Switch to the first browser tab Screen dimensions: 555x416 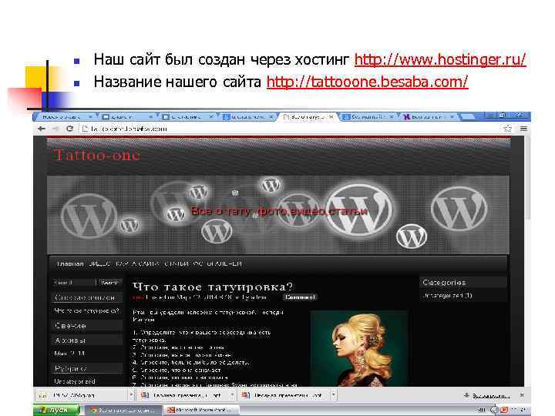click(66, 116)
